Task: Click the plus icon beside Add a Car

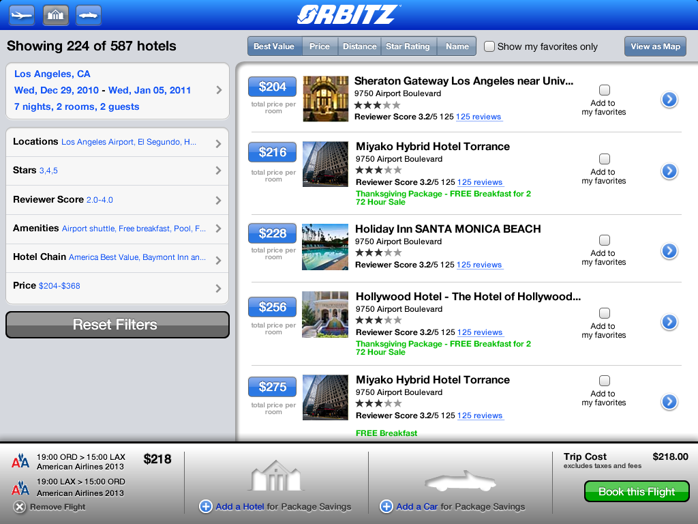Action: [386, 507]
